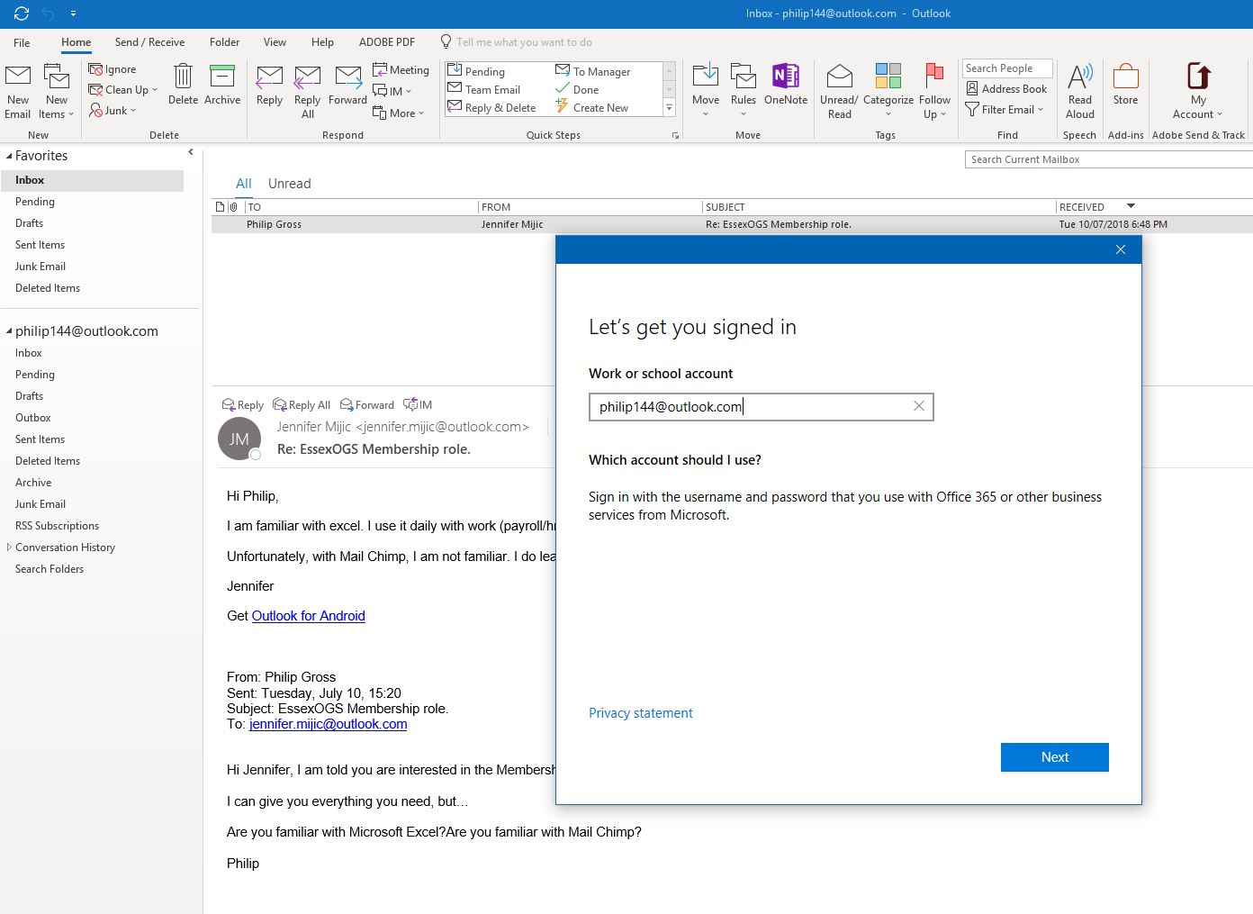Open the Categorize color menu
Screen dimensions: 1253x914
pos(888,92)
